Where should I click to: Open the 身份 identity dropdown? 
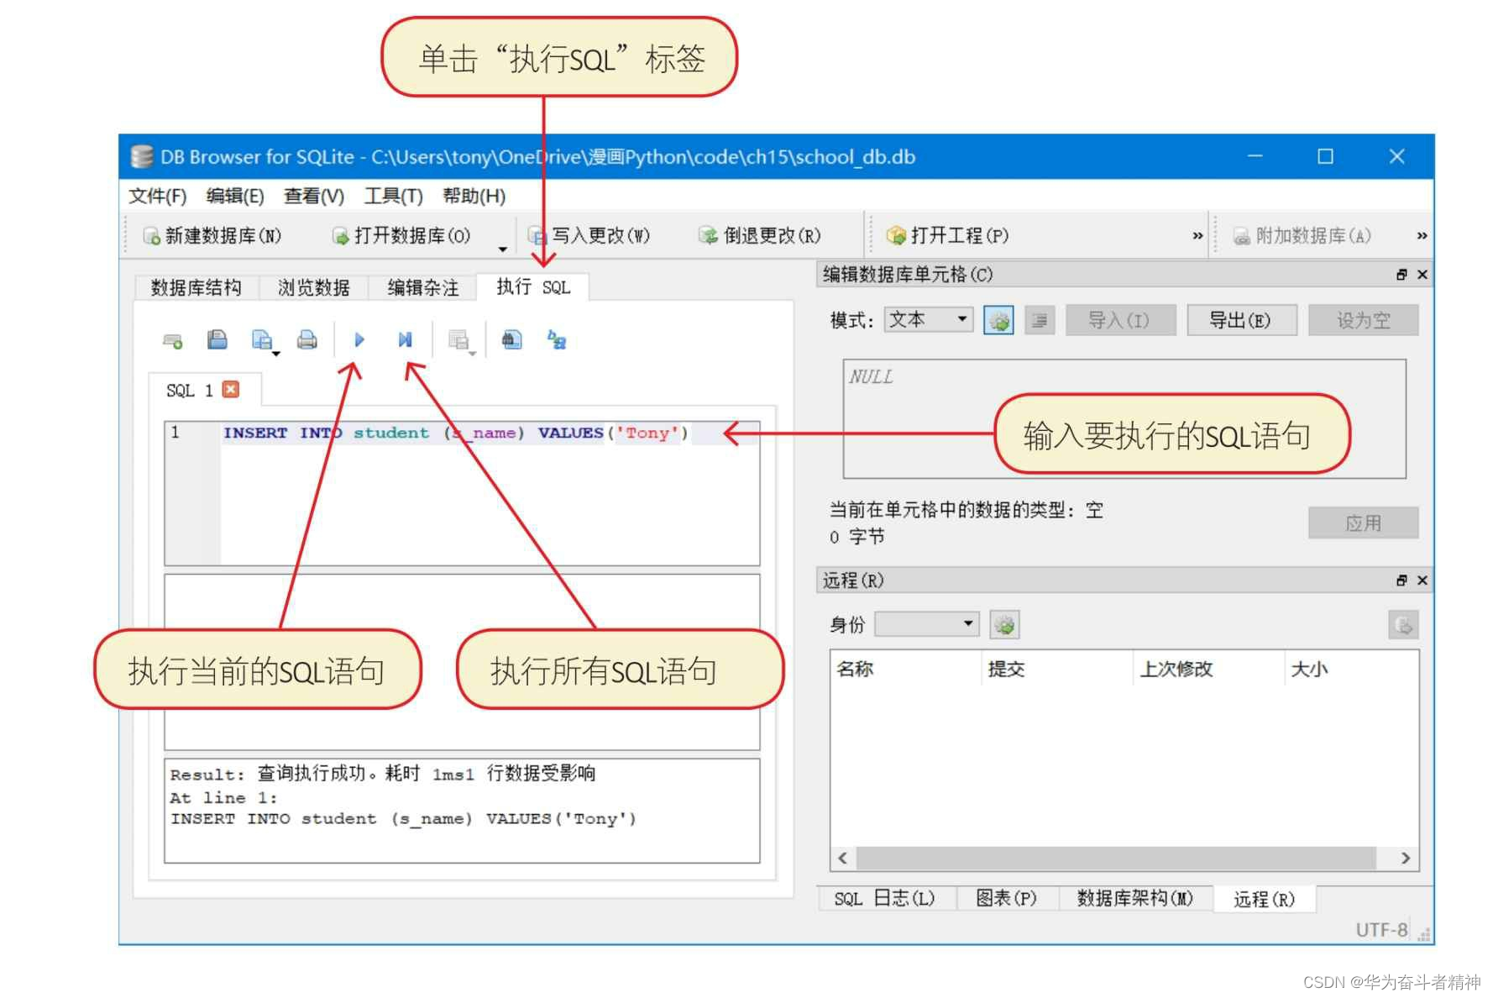(x=927, y=623)
